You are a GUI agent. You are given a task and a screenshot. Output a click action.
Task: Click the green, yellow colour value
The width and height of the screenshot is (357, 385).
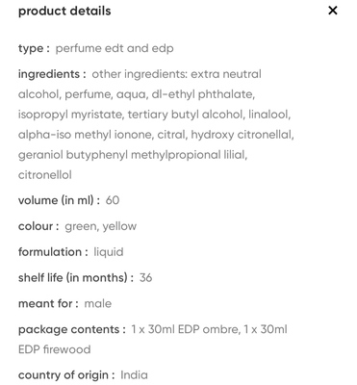[x=101, y=226]
